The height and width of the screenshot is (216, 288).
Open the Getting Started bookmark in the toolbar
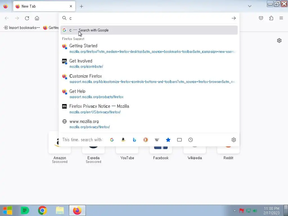[x=51, y=28]
